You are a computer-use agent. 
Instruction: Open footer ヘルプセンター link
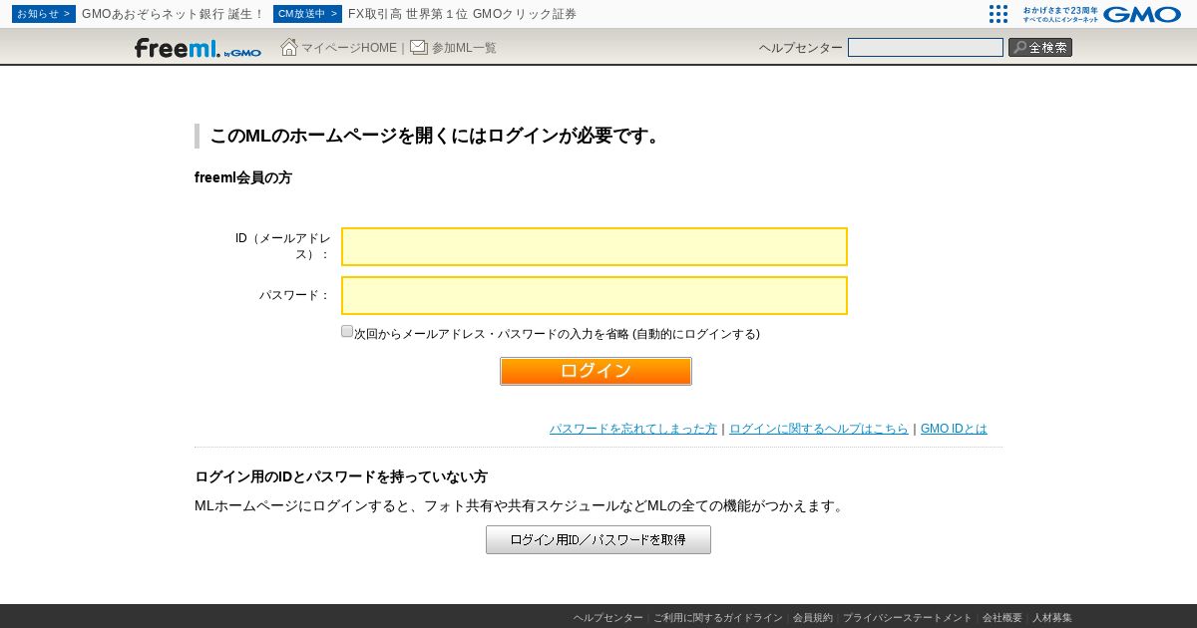[x=608, y=618]
